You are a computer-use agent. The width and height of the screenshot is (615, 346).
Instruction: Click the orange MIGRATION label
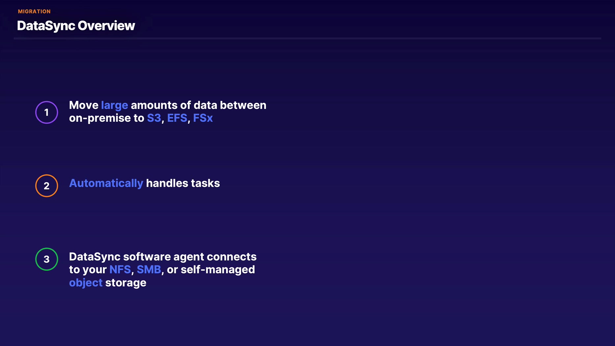tap(34, 12)
